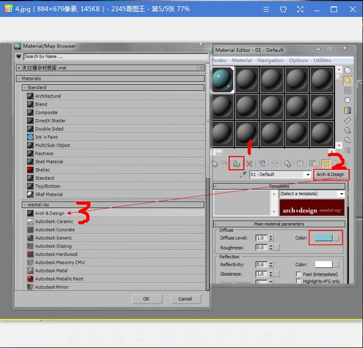The image size is (363, 348).
Task: Enable Fast (interpolate) checkbox
Action: (x=298, y=274)
